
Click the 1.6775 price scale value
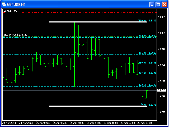(x=162, y=112)
